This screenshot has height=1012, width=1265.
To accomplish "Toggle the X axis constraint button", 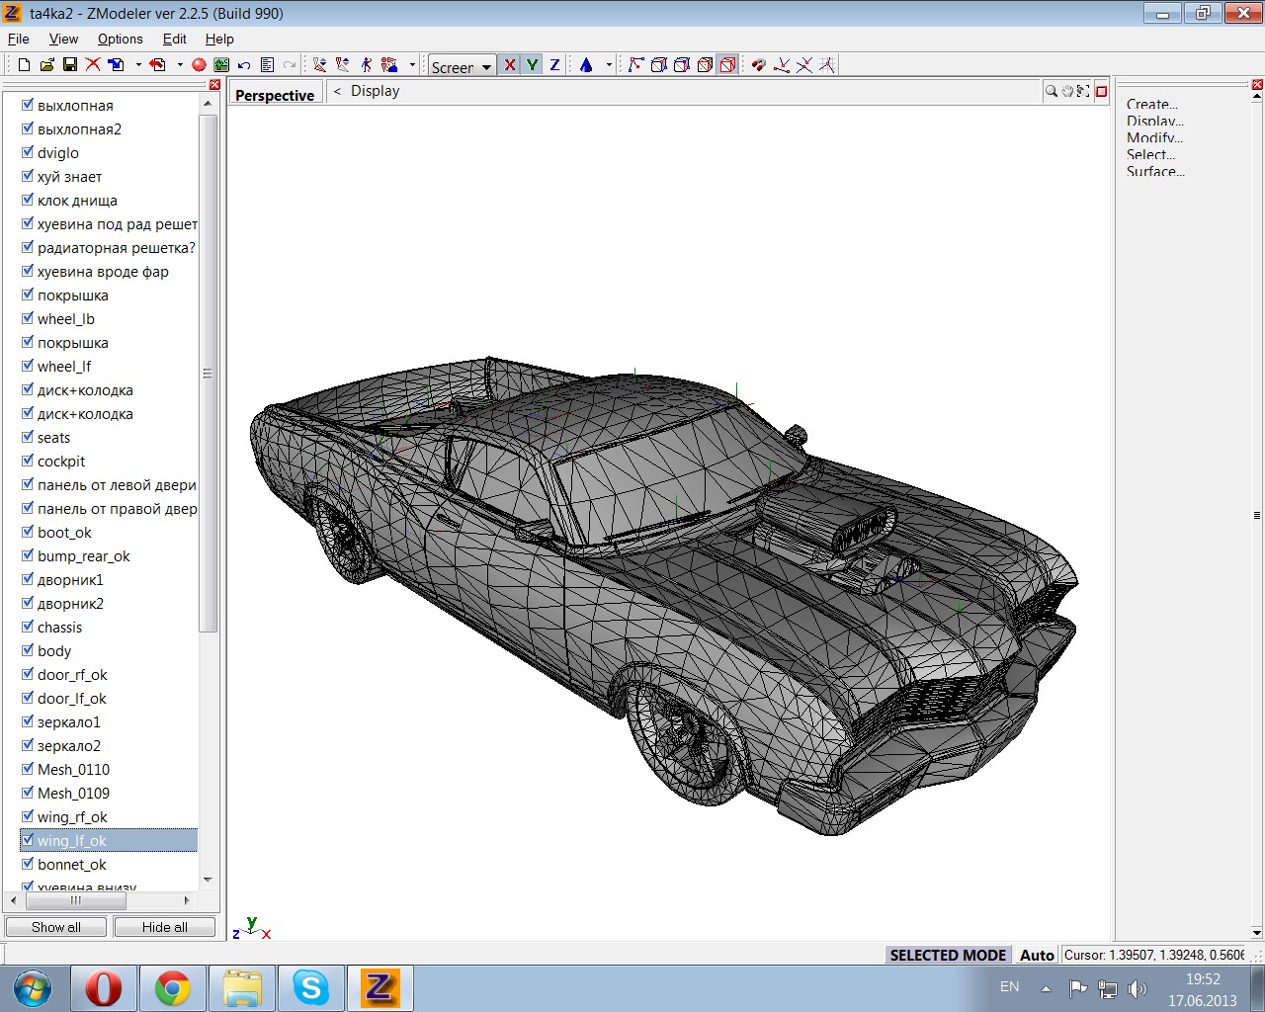I will point(509,65).
